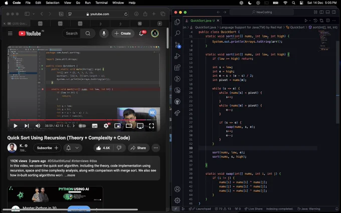Open the Accounts menu in VS Code

(x=177, y=189)
